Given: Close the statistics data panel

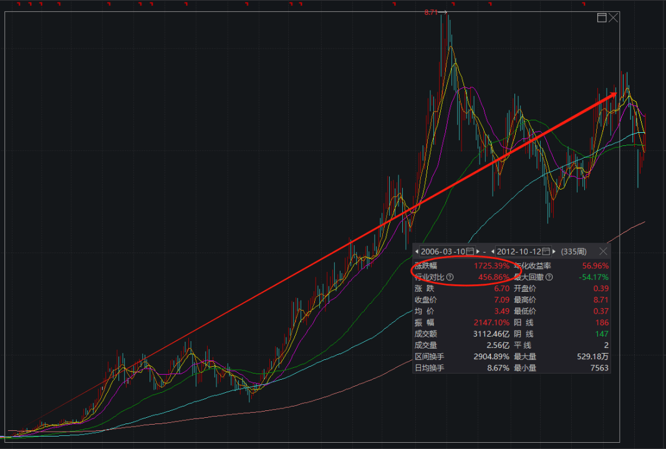Looking at the screenshot, I should pos(603,251).
